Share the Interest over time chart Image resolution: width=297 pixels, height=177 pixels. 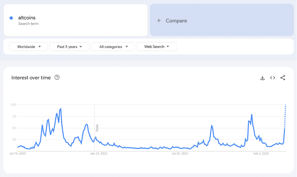pos(283,78)
